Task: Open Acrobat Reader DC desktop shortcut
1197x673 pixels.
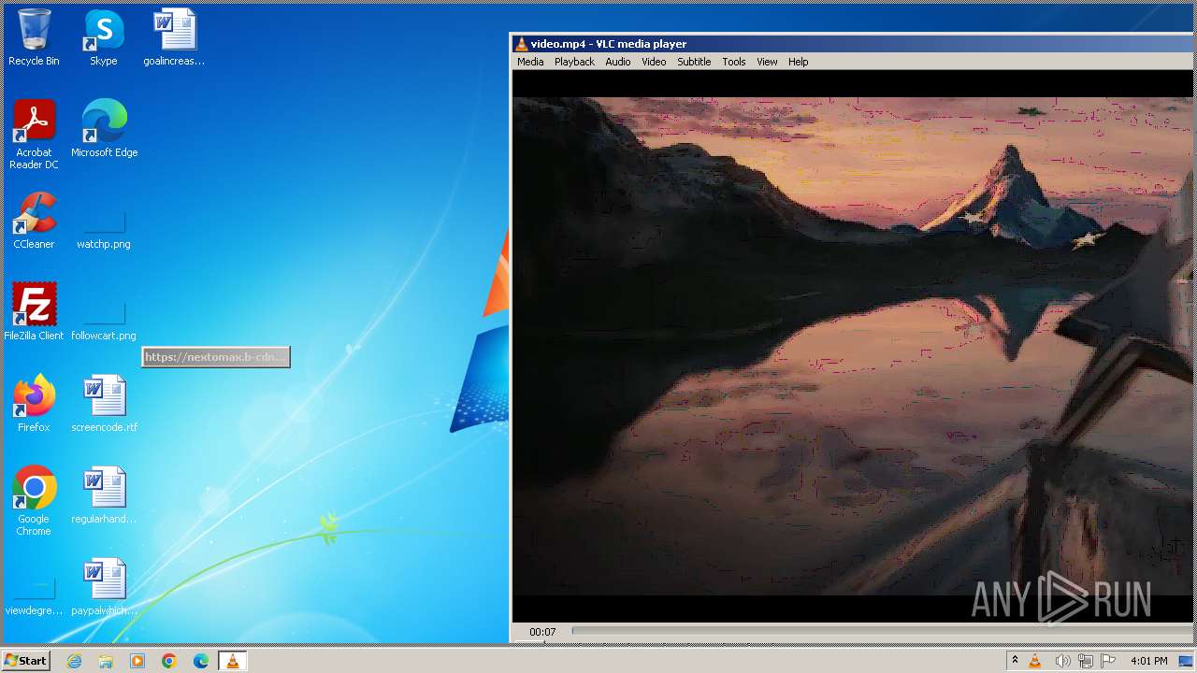Action: (x=34, y=135)
